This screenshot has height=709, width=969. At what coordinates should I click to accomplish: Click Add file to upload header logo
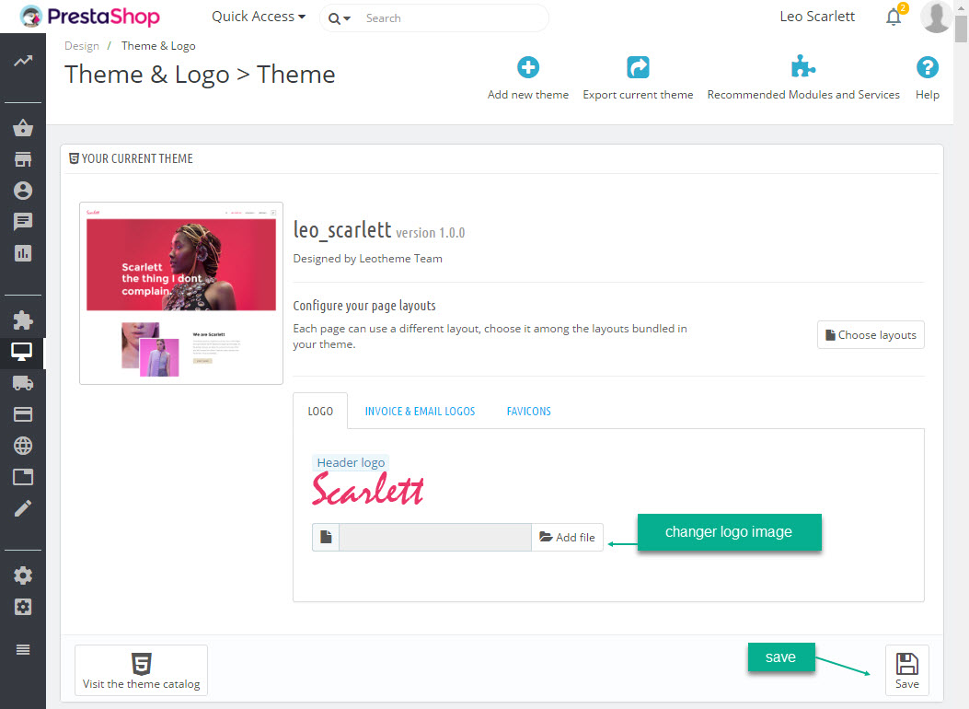567,537
